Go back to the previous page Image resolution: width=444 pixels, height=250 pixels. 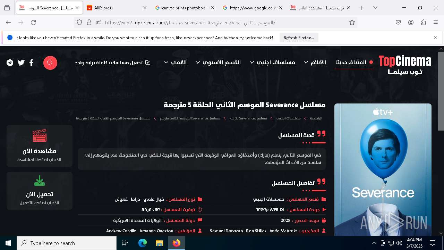coord(8,23)
